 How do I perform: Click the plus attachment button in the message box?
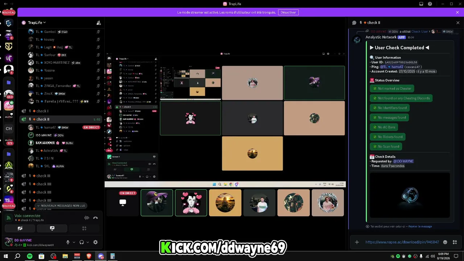[357, 242]
